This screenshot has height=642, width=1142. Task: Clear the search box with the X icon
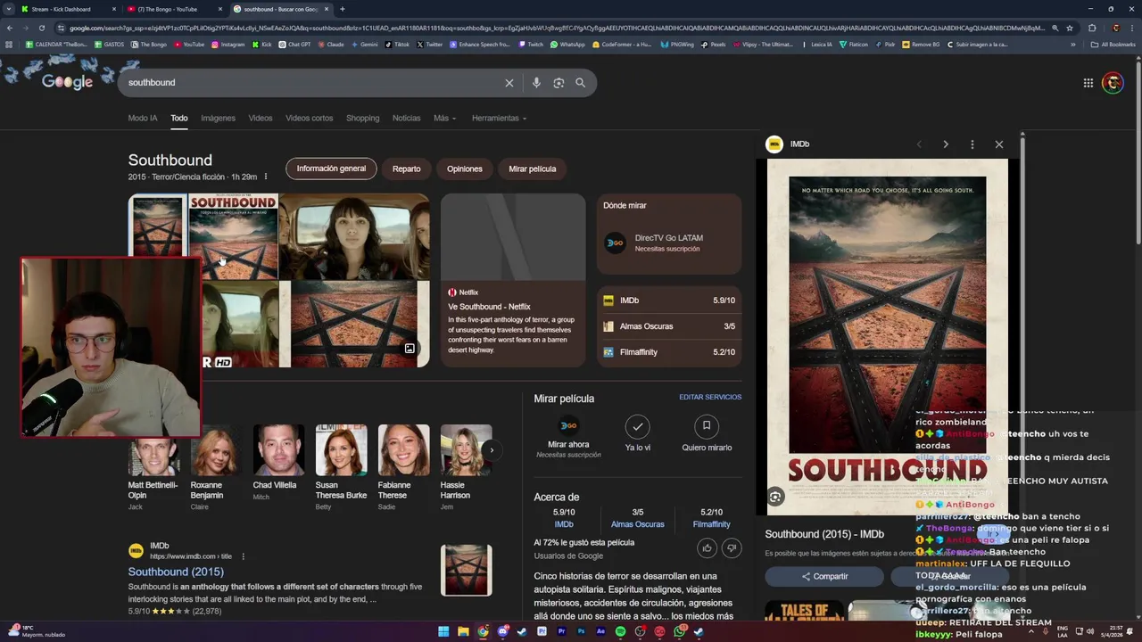[x=509, y=83]
